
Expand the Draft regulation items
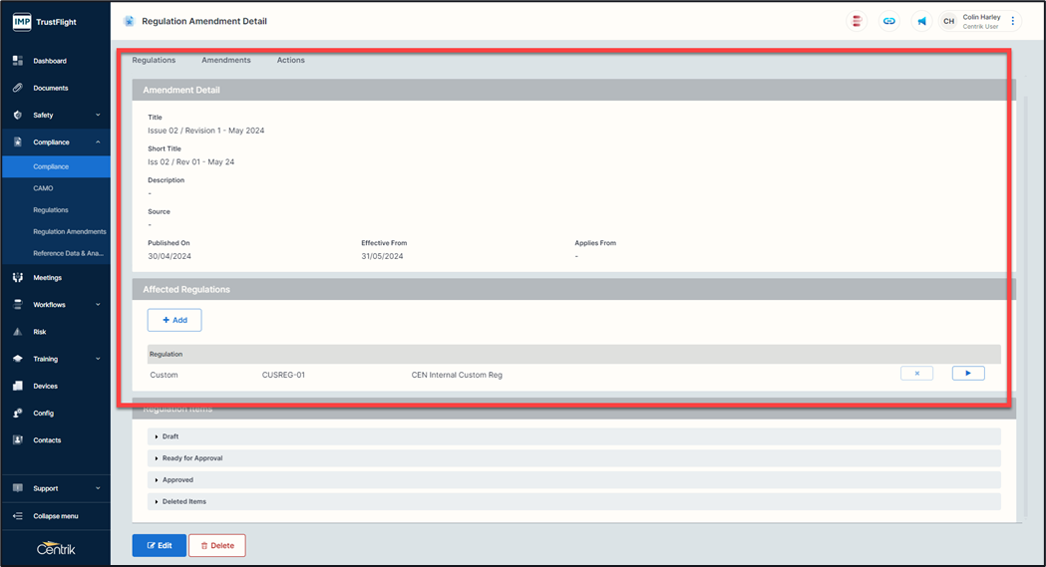(x=573, y=436)
